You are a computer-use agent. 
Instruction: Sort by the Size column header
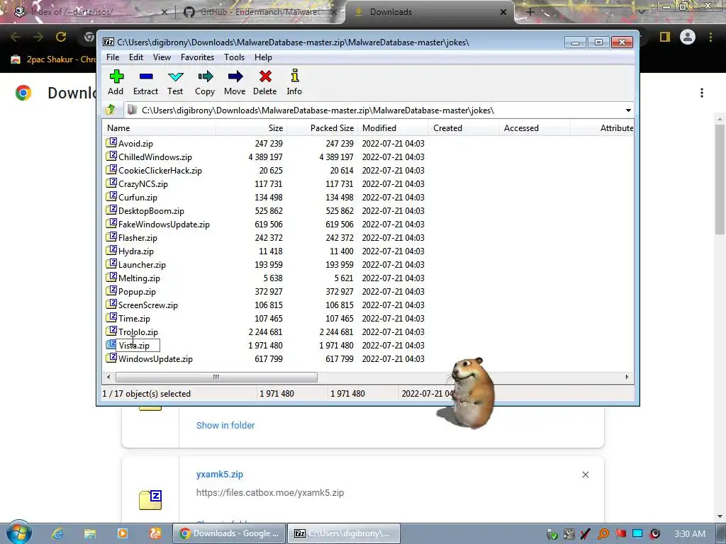pyautogui.click(x=251, y=128)
